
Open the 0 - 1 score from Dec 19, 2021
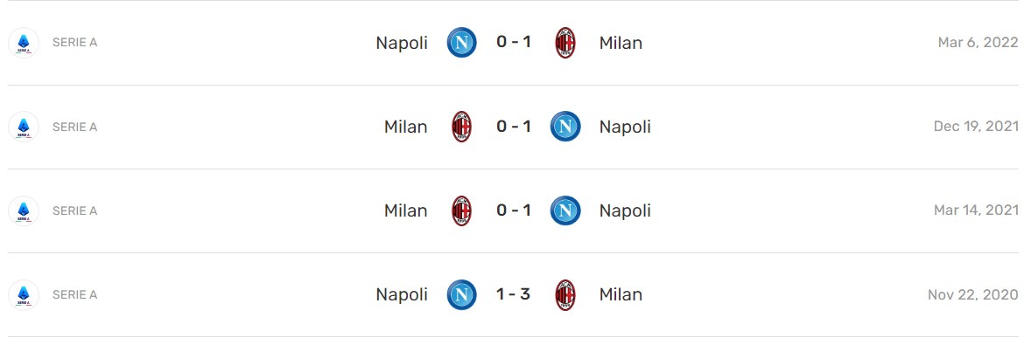click(514, 126)
